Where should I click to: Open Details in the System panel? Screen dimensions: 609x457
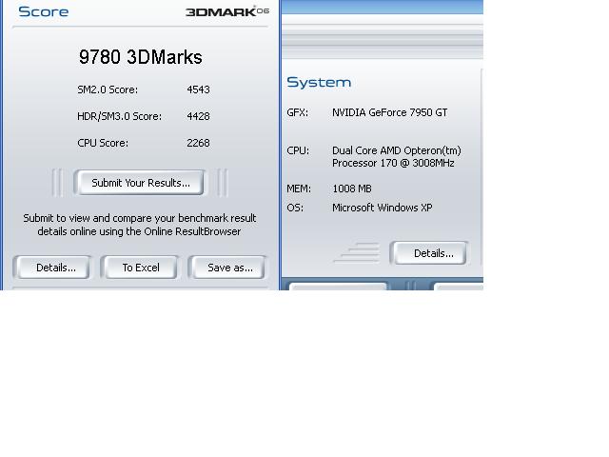coord(429,253)
